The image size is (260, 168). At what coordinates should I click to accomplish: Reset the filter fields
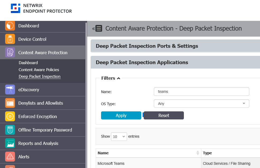(x=164, y=115)
